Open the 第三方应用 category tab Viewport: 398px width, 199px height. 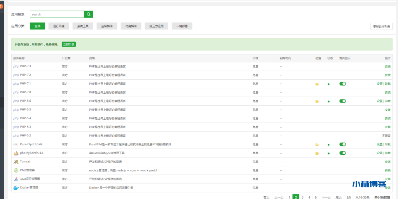coord(156,26)
